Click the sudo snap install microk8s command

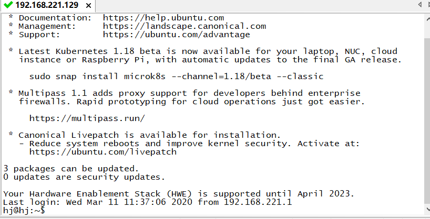(x=176, y=76)
